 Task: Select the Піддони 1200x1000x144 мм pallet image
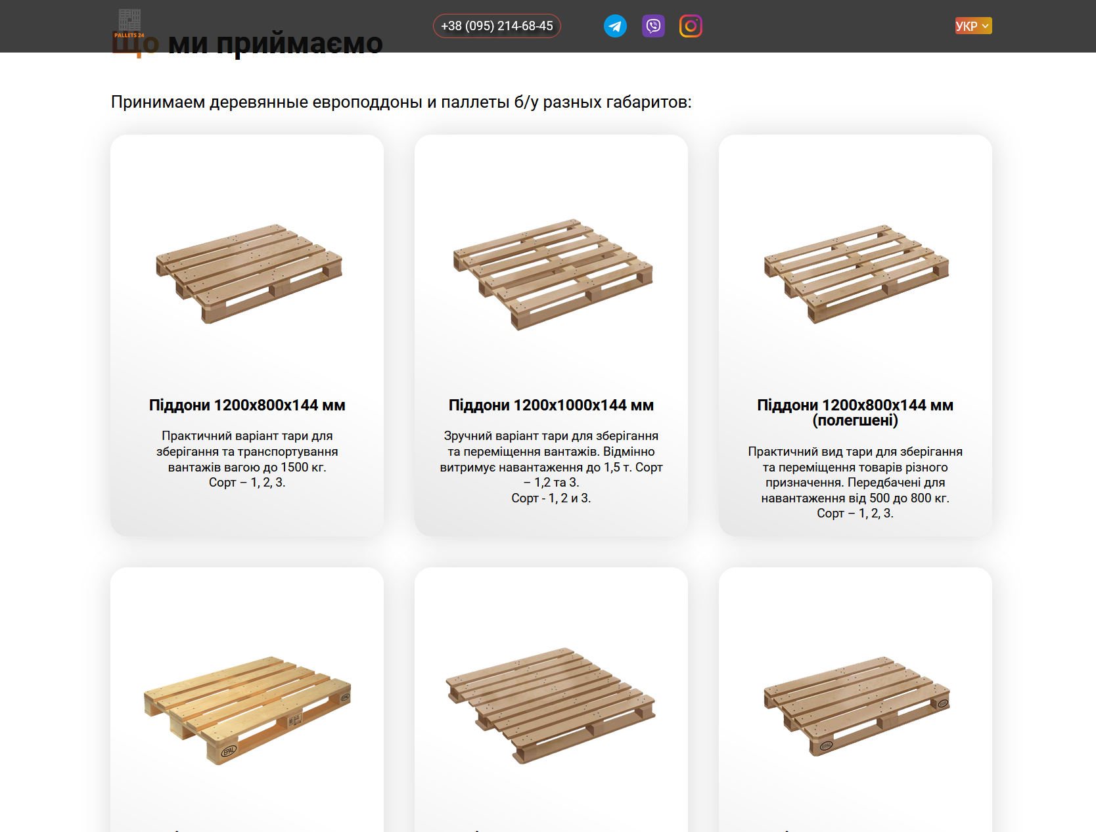point(553,274)
